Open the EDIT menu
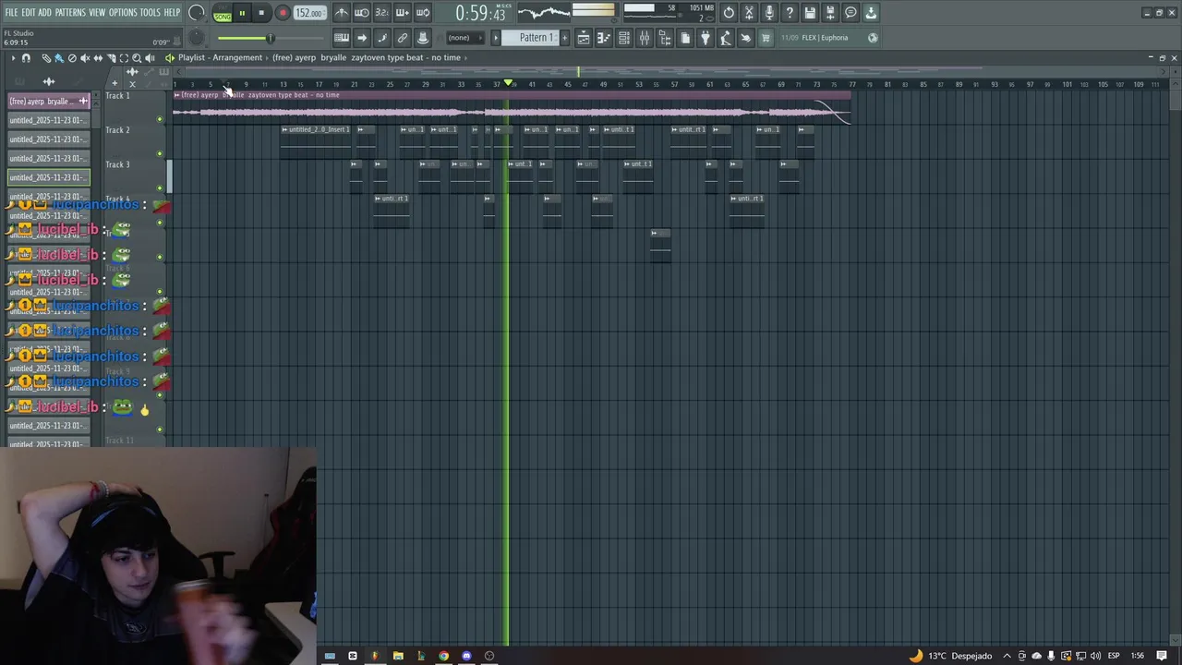The width and height of the screenshot is (1182, 665). (29, 12)
